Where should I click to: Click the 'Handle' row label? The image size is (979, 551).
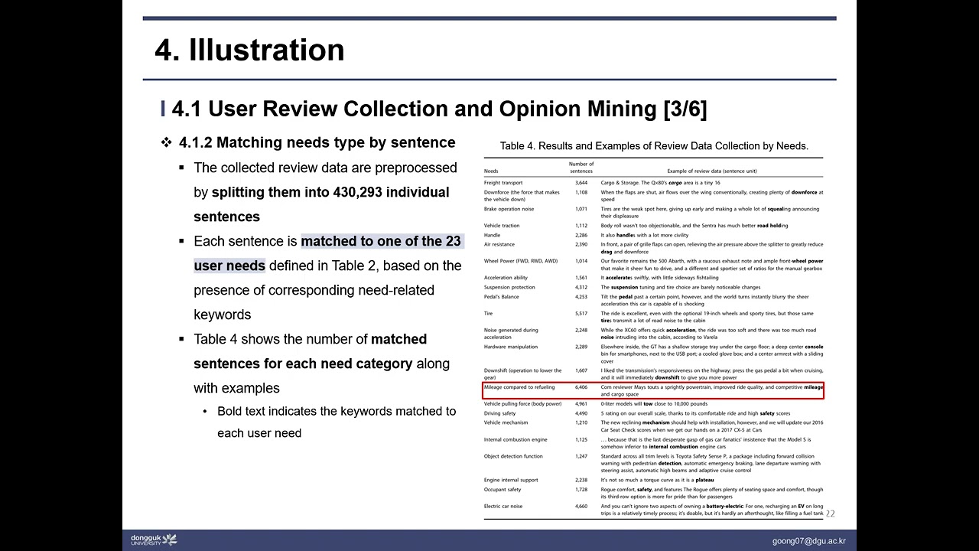(x=492, y=235)
